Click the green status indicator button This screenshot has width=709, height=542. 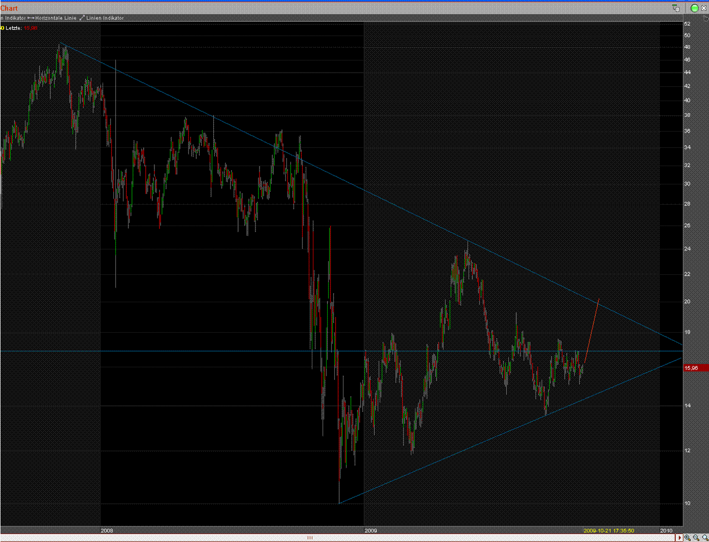point(694,8)
